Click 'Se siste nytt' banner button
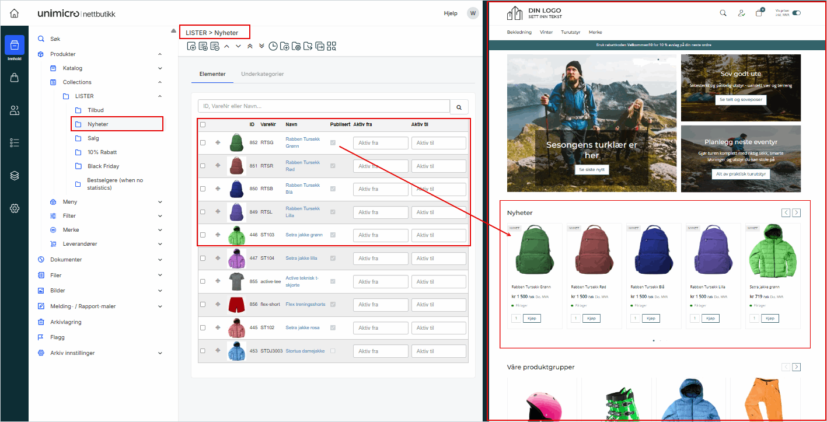Viewport: 827px width, 422px height. (x=591, y=169)
